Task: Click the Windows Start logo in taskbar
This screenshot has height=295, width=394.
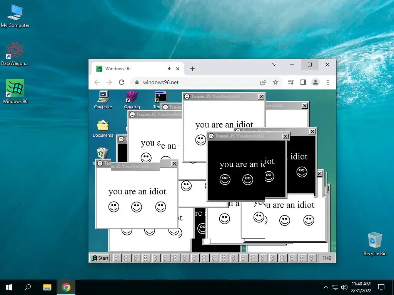Action: point(9,287)
